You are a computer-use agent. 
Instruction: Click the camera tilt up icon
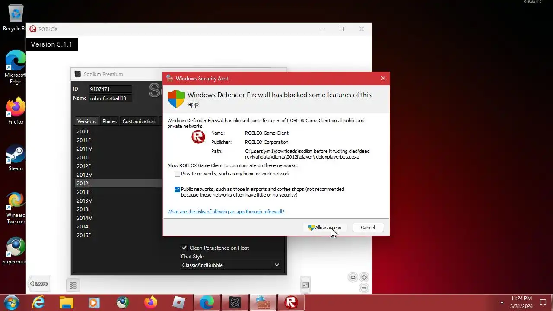coord(353,277)
